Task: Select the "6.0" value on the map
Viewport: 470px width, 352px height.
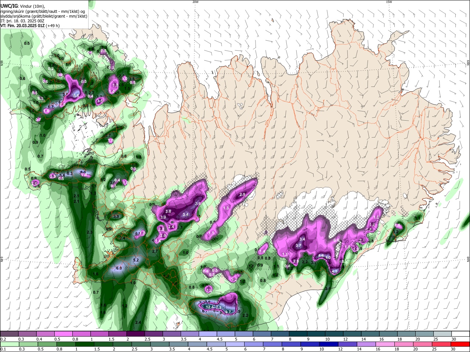Action: (119, 268)
